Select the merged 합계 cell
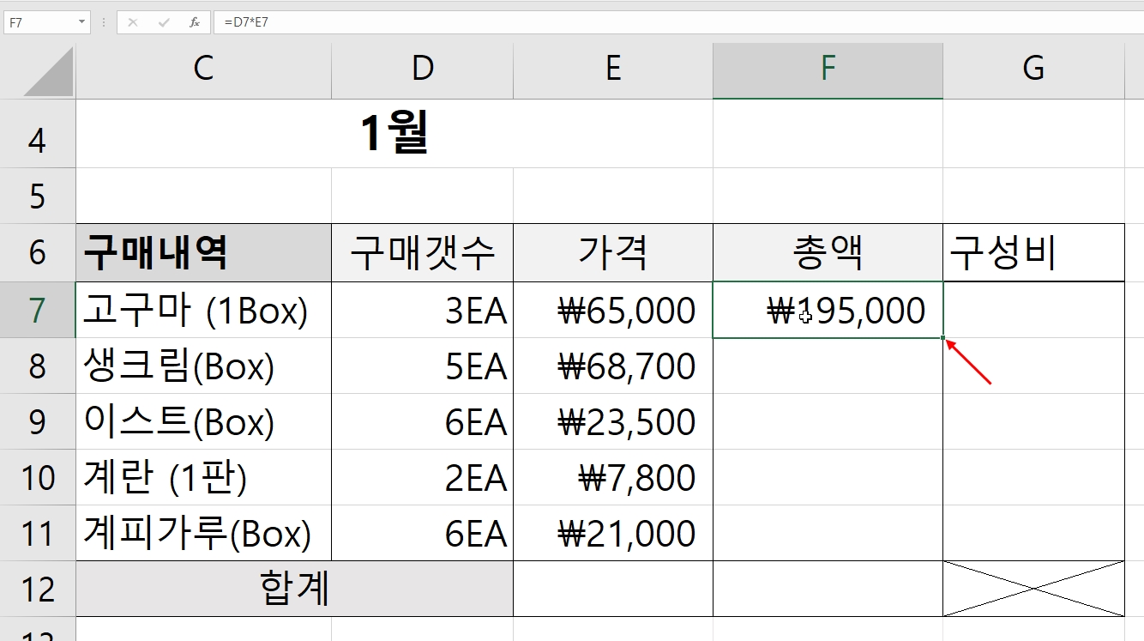This screenshot has height=641, width=1144. tap(294, 589)
